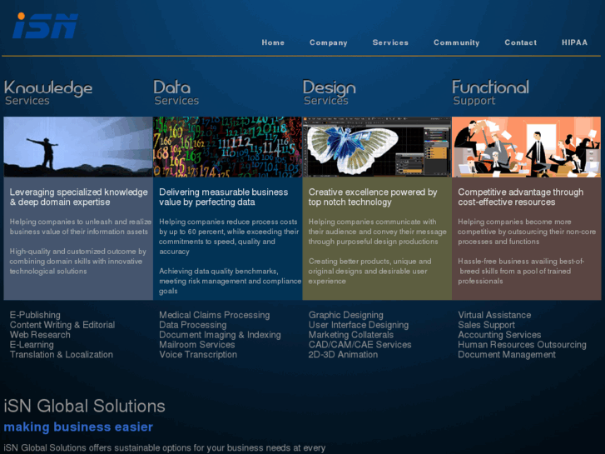Click the Functional Support heading
The height and width of the screenshot is (454, 605).
pyautogui.click(x=490, y=92)
